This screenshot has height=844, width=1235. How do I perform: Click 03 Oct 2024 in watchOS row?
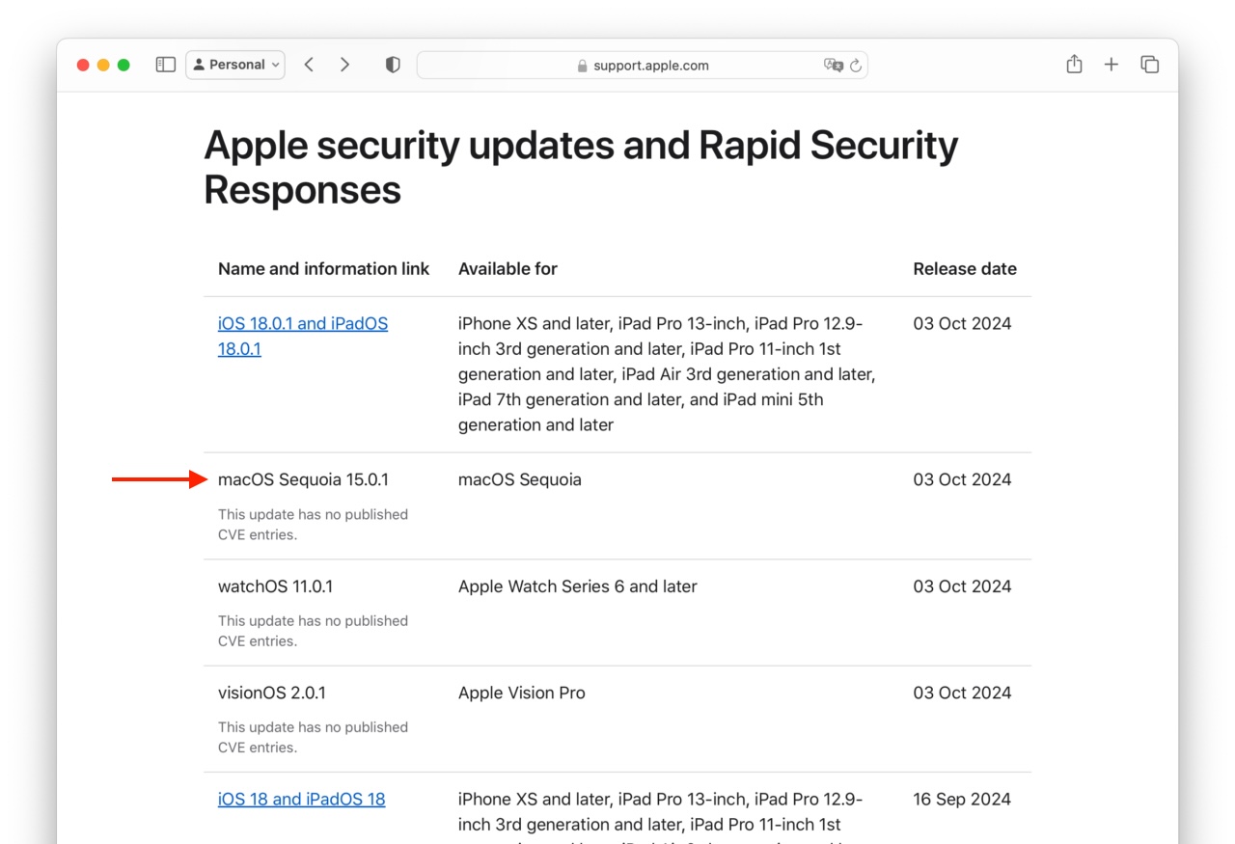point(962,585)
